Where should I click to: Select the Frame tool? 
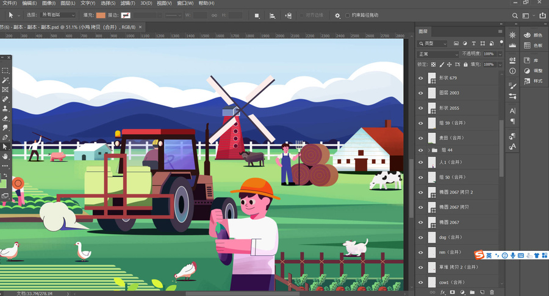click(x=5, y=90)
